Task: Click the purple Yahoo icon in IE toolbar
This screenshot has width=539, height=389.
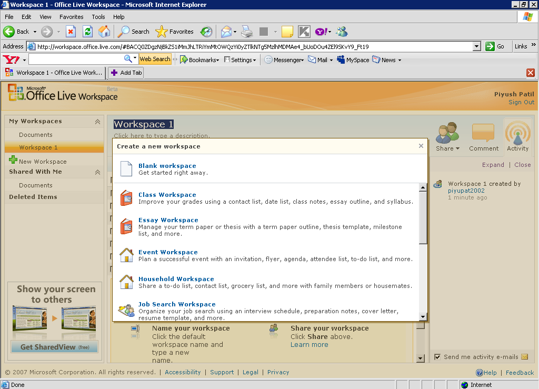Action: [x=321, y=32]
